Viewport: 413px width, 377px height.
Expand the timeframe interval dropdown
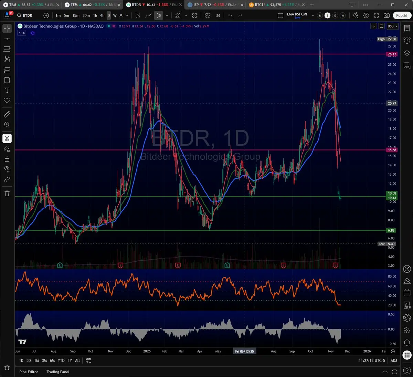127,15
